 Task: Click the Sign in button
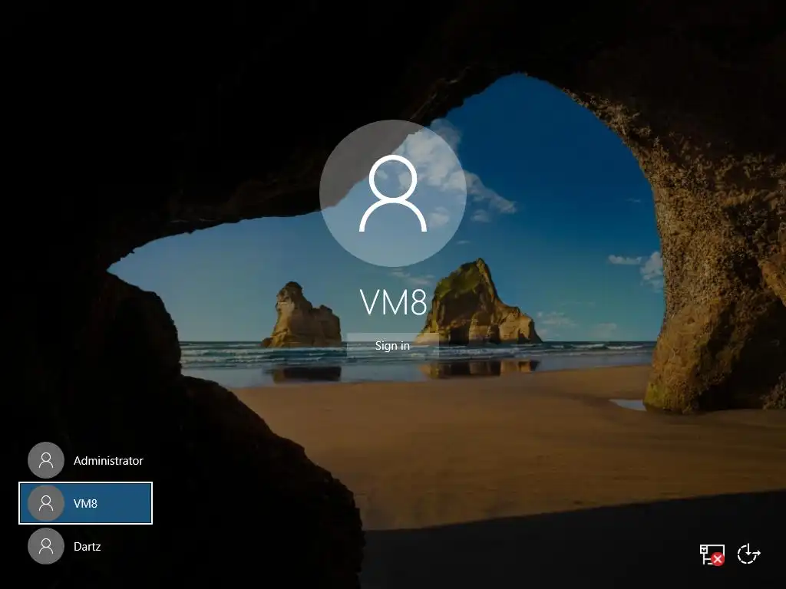click(x=392, y=346)
